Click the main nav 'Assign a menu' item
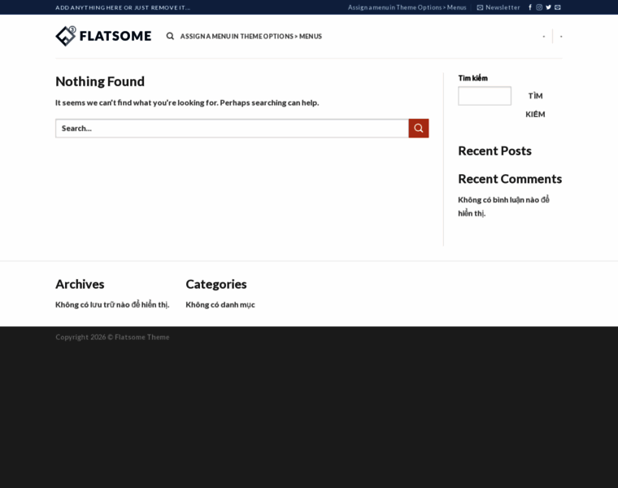Image resolution: width=618 pixels, height=488 pixels. point(250,36)
